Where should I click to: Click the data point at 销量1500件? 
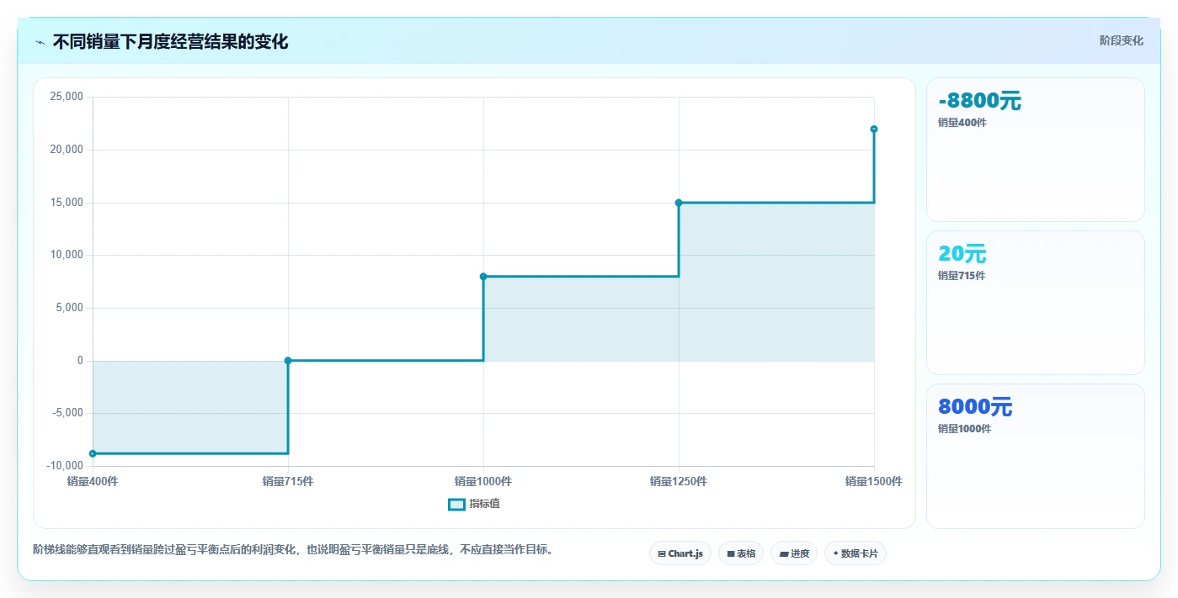[x=874, y=129]
